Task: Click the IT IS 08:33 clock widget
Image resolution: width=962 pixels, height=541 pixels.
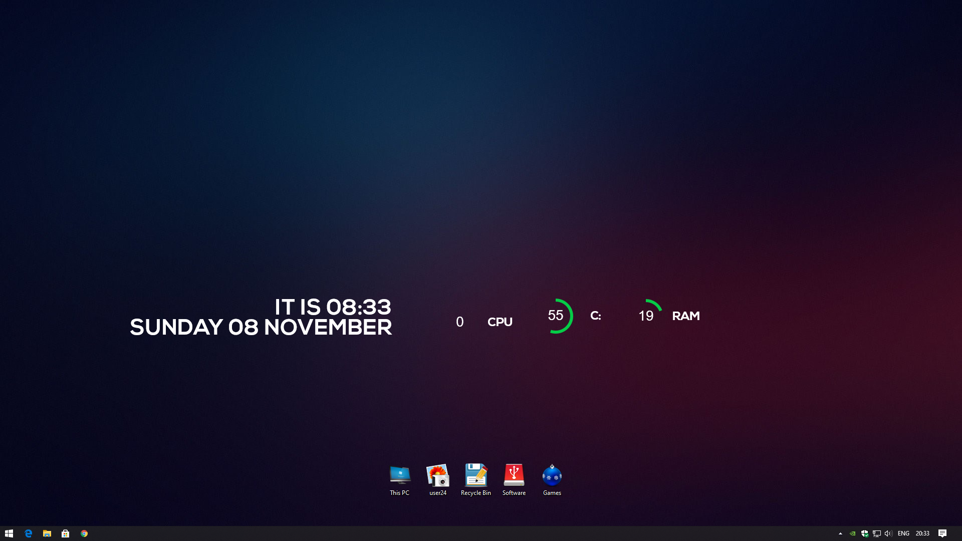Action: tap(333, 307)
